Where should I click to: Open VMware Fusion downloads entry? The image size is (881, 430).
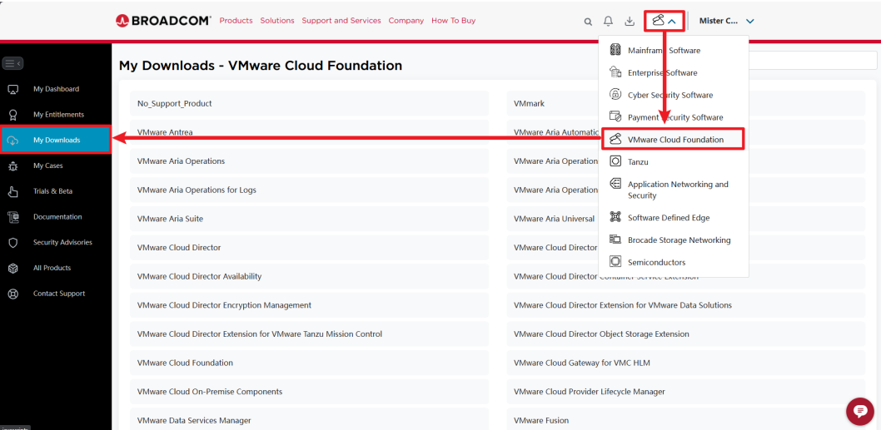click(x=541, y=421)
